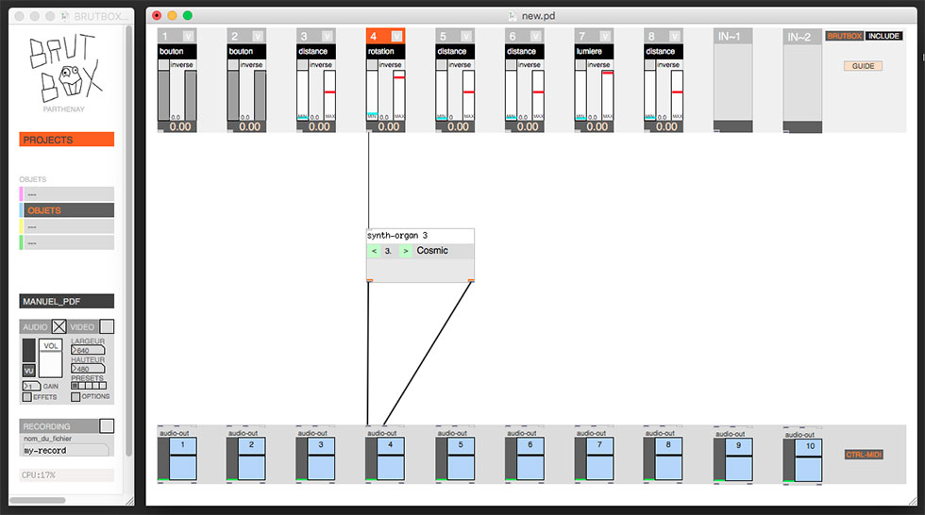This screenshot has height=515, width=925.
Task: Enable the inverse checkbox on sensor 3
Action: [303, 65]
